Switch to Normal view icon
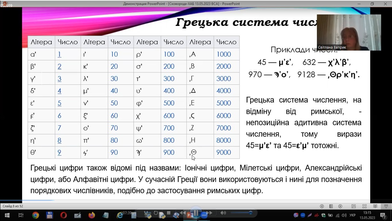This screenshot has width=392, height=221. pyautogui.click(x=354, y=206)
